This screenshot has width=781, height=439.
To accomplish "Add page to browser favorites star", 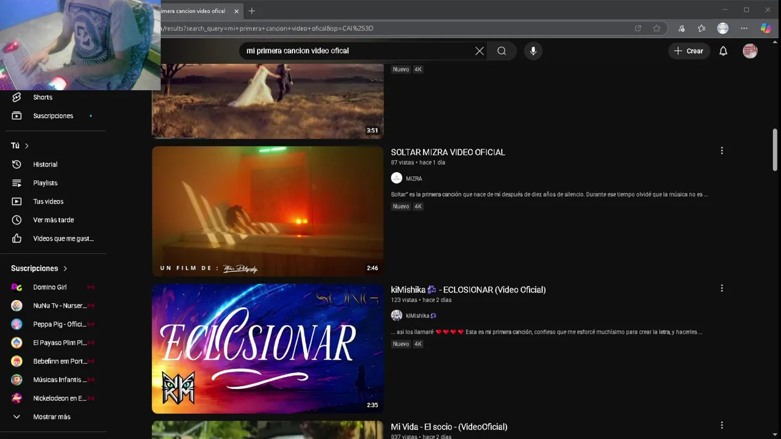I will tap(657, 28).
